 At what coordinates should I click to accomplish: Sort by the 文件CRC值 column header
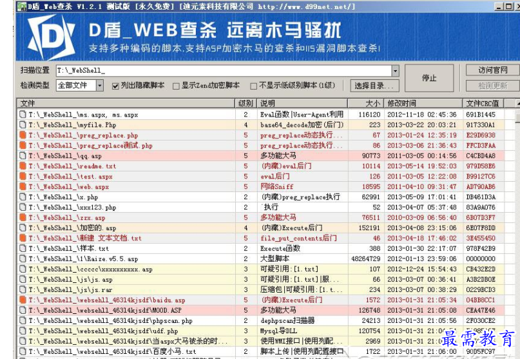[483, 103]
